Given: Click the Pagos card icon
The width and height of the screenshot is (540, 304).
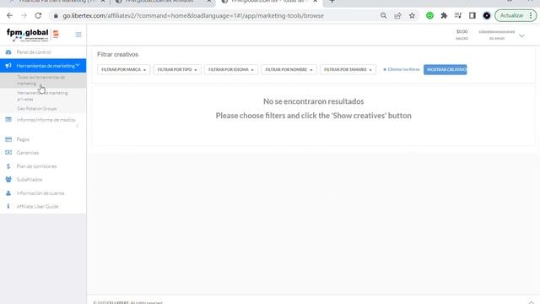Looking at the screenshot, I should [8, 139].
